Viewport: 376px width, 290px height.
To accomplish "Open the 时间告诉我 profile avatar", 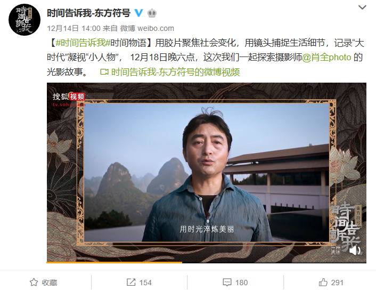I will click(x=24, y=20).
